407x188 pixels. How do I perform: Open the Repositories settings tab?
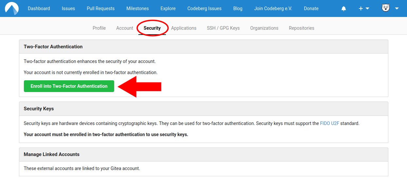click(x=301, y=28)
